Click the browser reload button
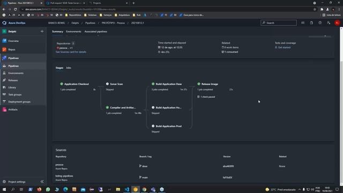 (15, 10)
